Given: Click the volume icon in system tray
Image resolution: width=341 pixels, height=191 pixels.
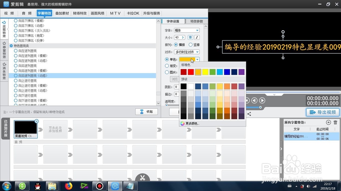Looking at the screenshot, I should (x=308, y=186).
